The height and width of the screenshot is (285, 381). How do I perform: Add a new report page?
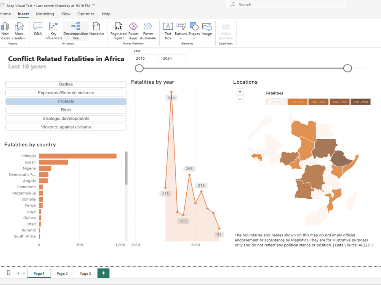pos(103,273)
